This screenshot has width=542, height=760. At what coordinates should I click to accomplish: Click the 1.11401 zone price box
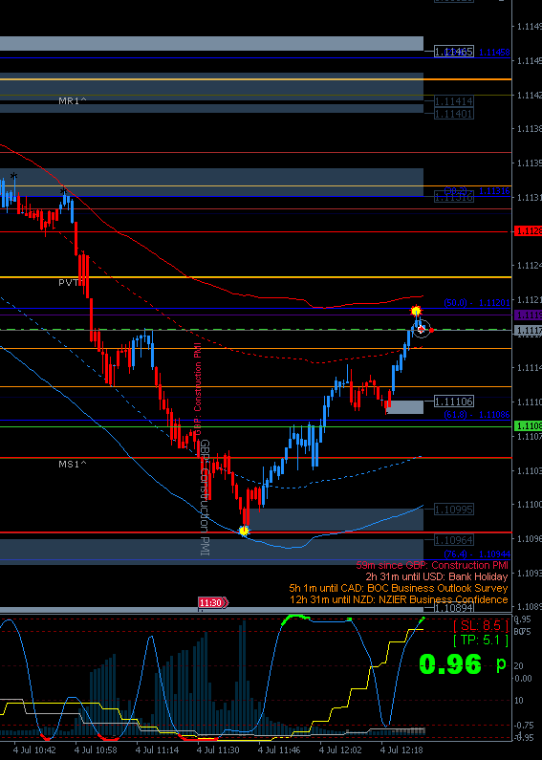point(454,114)
